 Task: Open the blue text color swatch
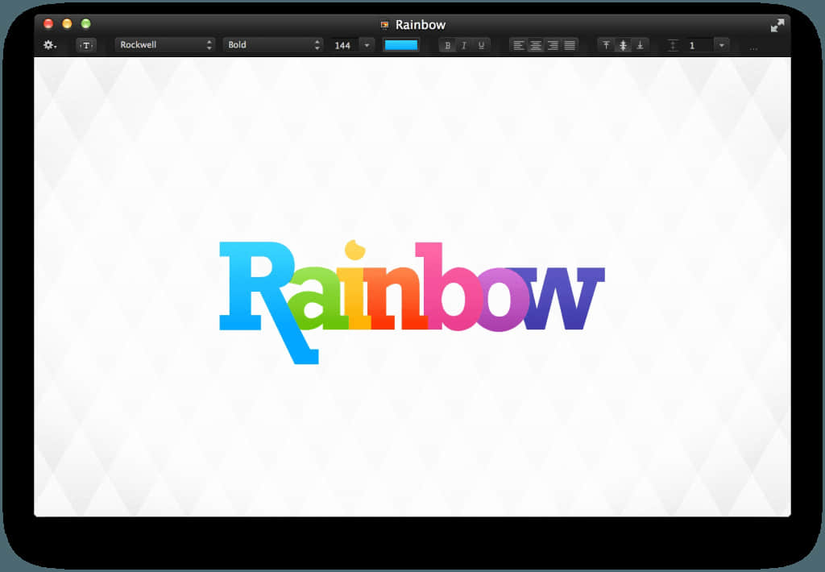pyautogui.click(x=401, y=45)
